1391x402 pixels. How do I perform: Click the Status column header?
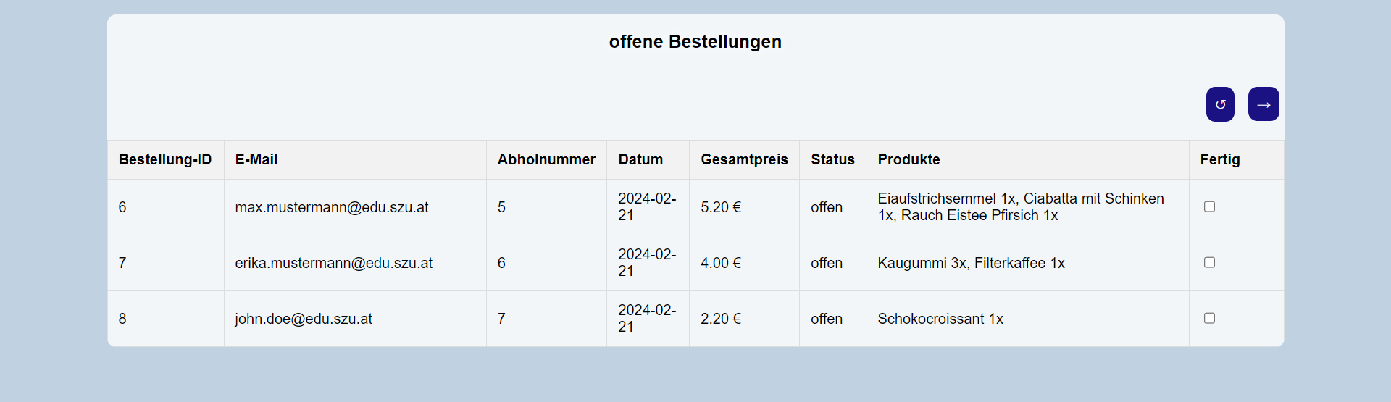pyautogui.click(x=832, y=159)
